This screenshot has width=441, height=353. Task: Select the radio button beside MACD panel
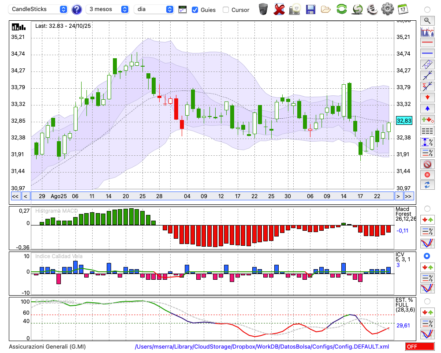pyautogui.click(x=427, y=208)
